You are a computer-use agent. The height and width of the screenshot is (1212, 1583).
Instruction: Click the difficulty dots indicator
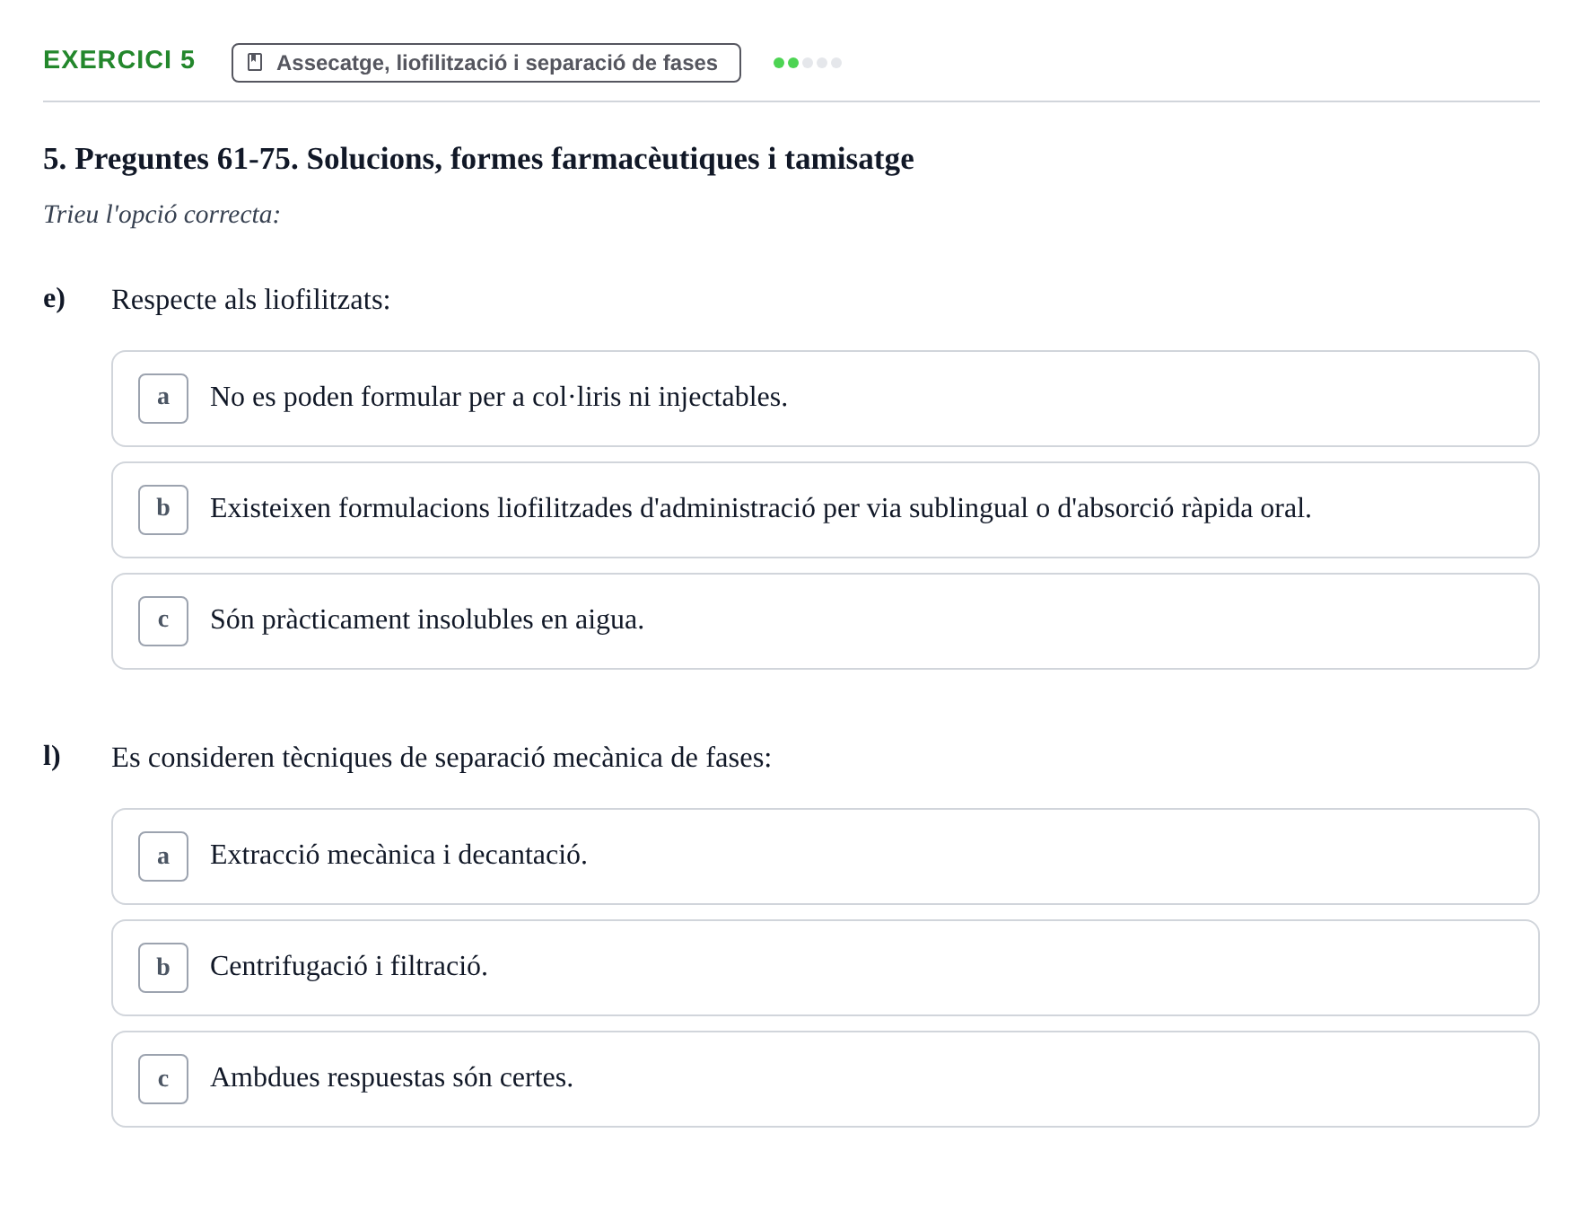[807, 63]
